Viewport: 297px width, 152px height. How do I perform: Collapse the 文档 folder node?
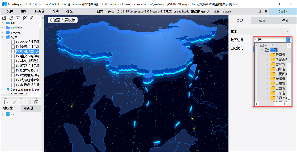click(x=2, y=37)
